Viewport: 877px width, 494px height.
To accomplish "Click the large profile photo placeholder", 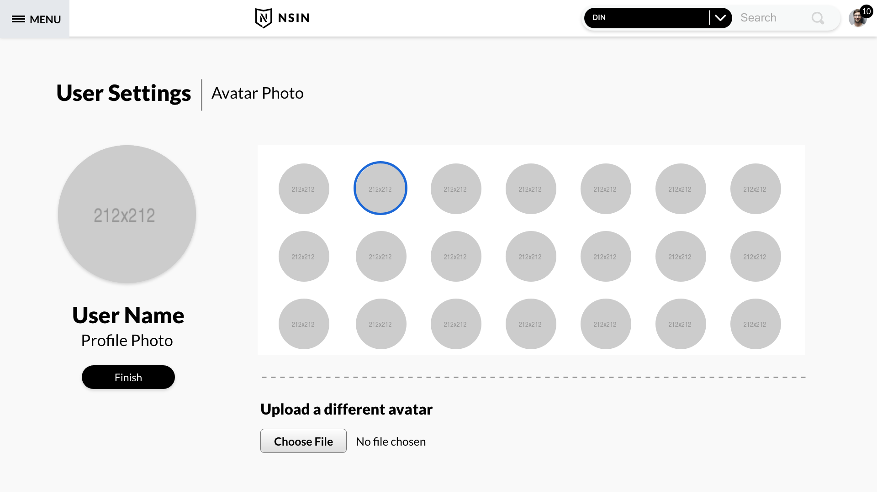I will pos(127,214).
